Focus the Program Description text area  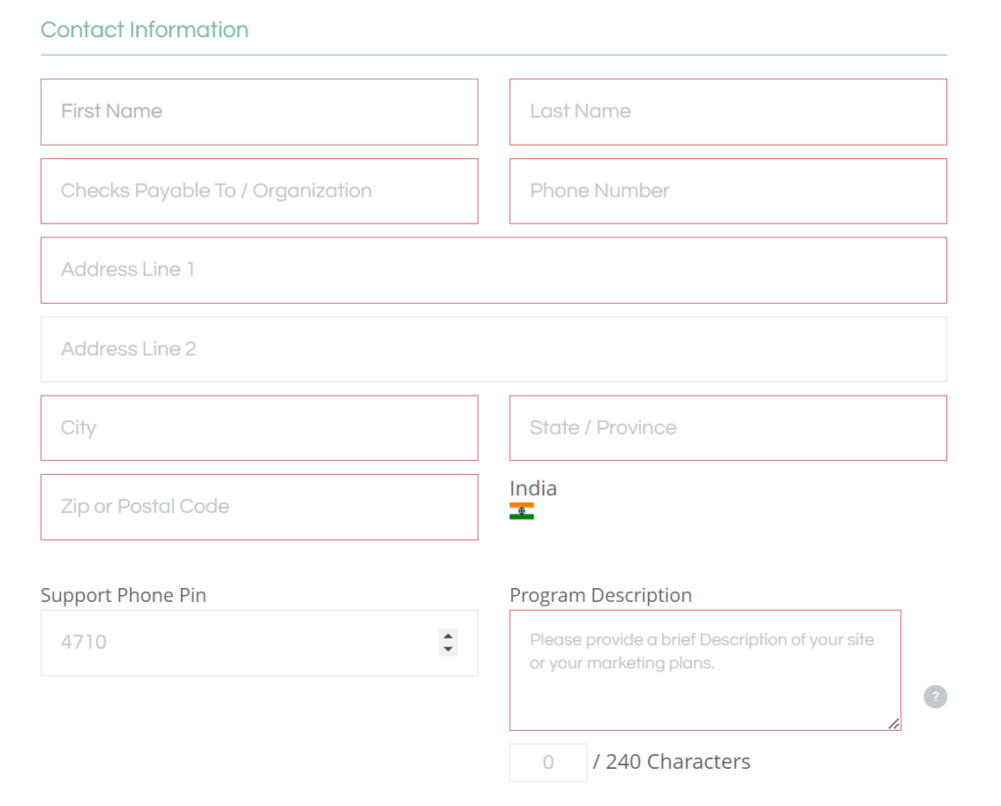pyautogui.click(x=705, y=670)
